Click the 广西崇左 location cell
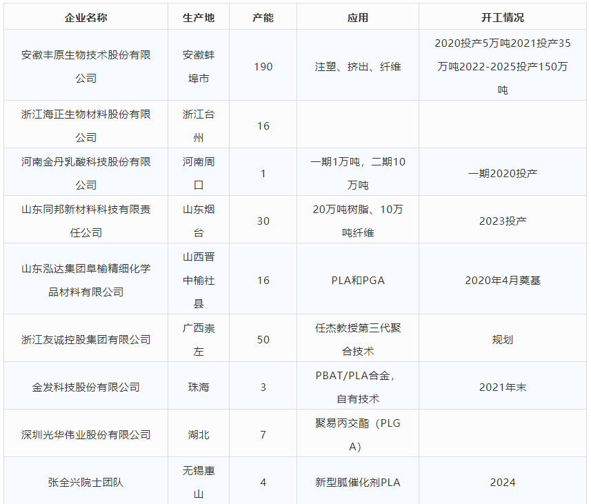 tap(199, 339)
